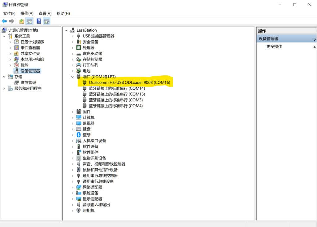Expand the 显示适配器 category
The height and width of the screenshot is (227, 317).
click(x=73, y=199)
